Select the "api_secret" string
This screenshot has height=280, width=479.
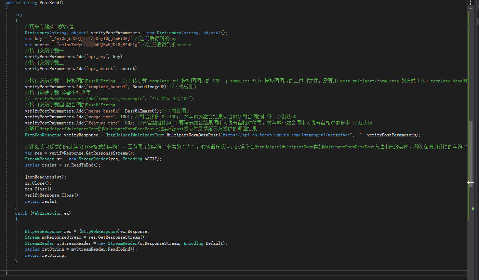(101, 69)
